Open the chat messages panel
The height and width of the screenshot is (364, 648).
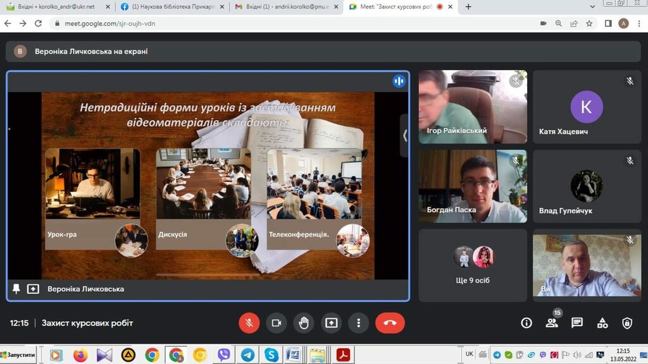point(577,323)
